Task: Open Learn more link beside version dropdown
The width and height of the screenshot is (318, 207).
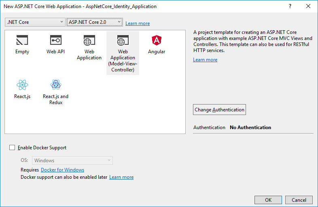Action: tap(138, 23)
